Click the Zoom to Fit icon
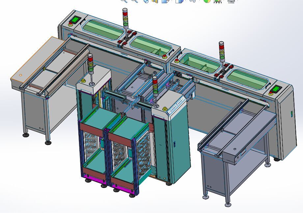 tap(124, 1)
